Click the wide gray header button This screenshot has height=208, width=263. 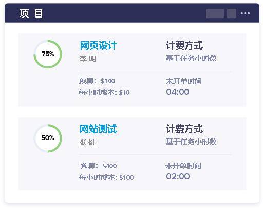click(x=215, y=13)
